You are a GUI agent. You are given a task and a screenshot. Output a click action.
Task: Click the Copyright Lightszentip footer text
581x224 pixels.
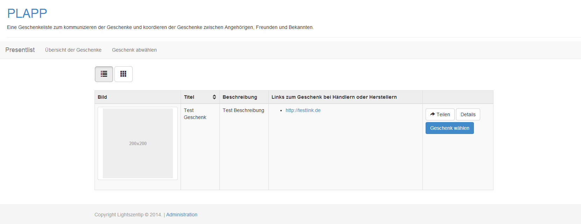click(128, 215)
